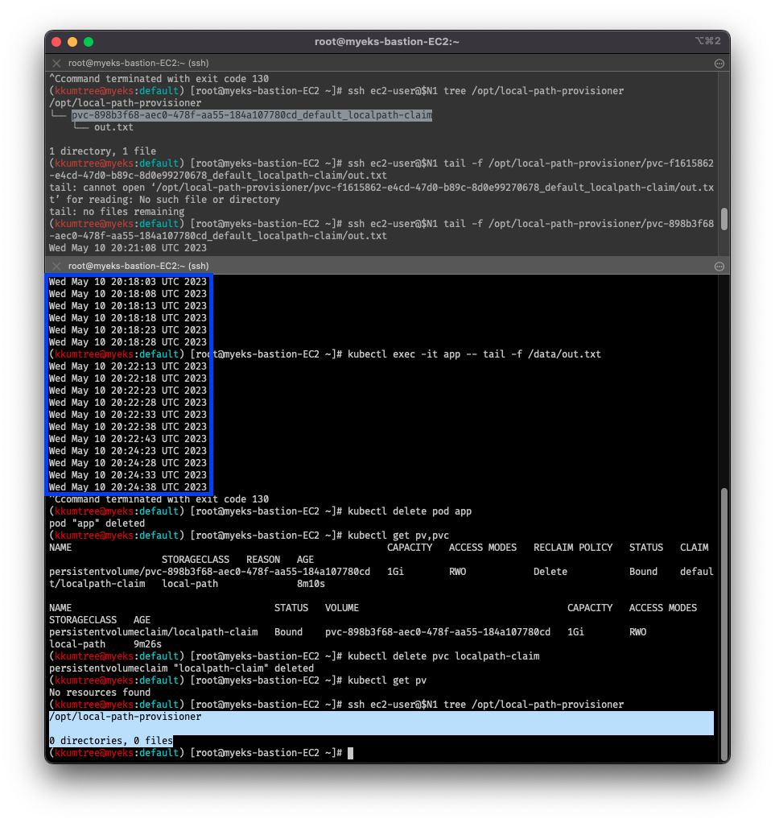775x823 pixels.
Task: Click the 'CLAIM' column header
Action: click(x=695, y=548)
